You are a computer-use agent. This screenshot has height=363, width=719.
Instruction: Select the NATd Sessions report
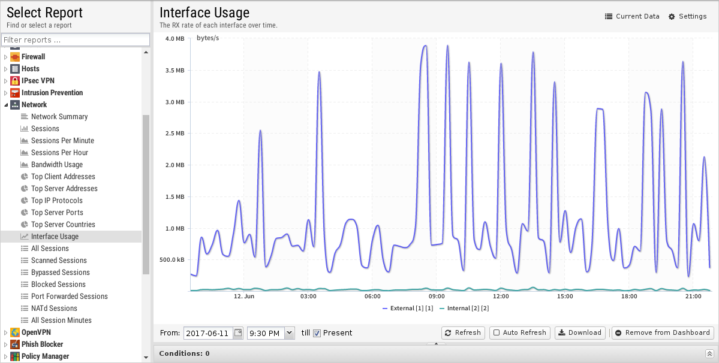pos(54,308)
